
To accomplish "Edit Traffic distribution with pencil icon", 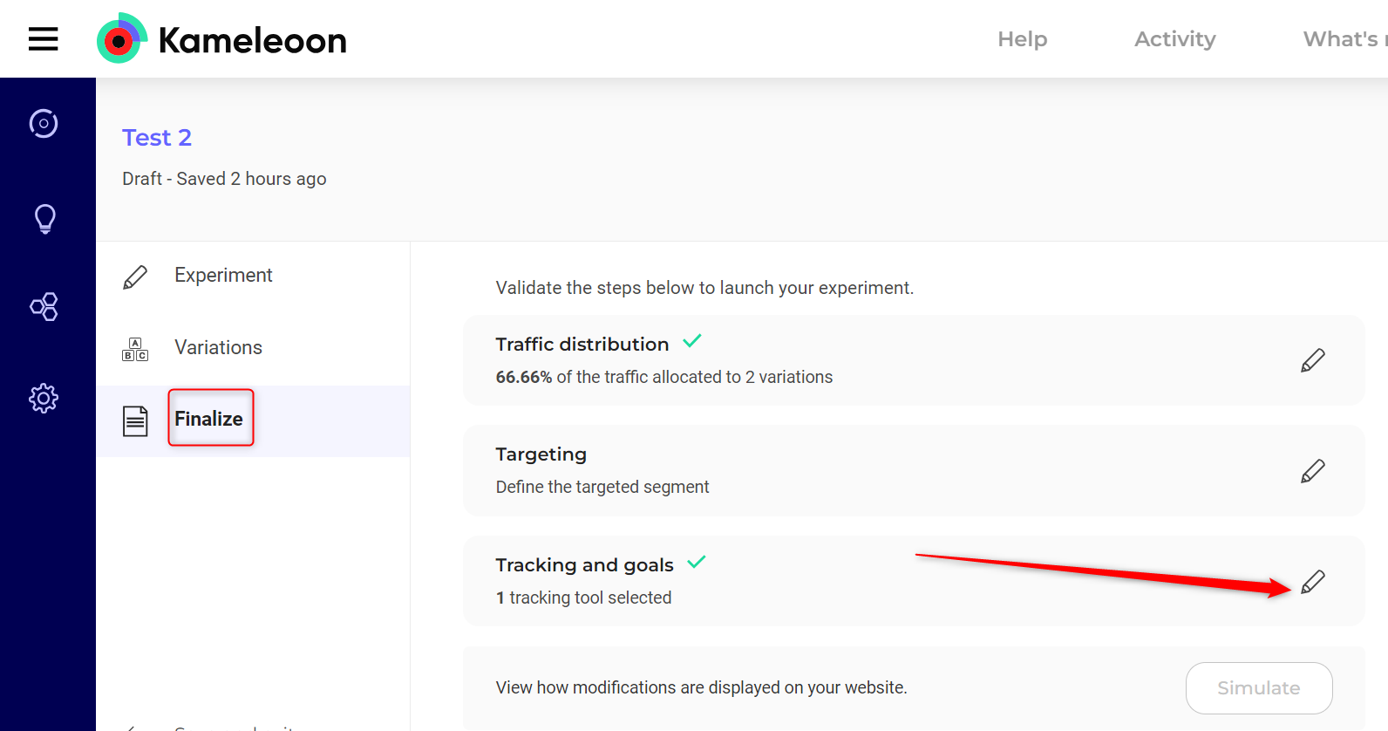I will point(1312,360).
